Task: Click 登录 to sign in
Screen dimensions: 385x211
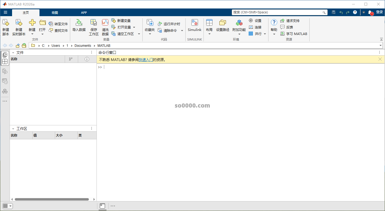Action: click(380, 12)
